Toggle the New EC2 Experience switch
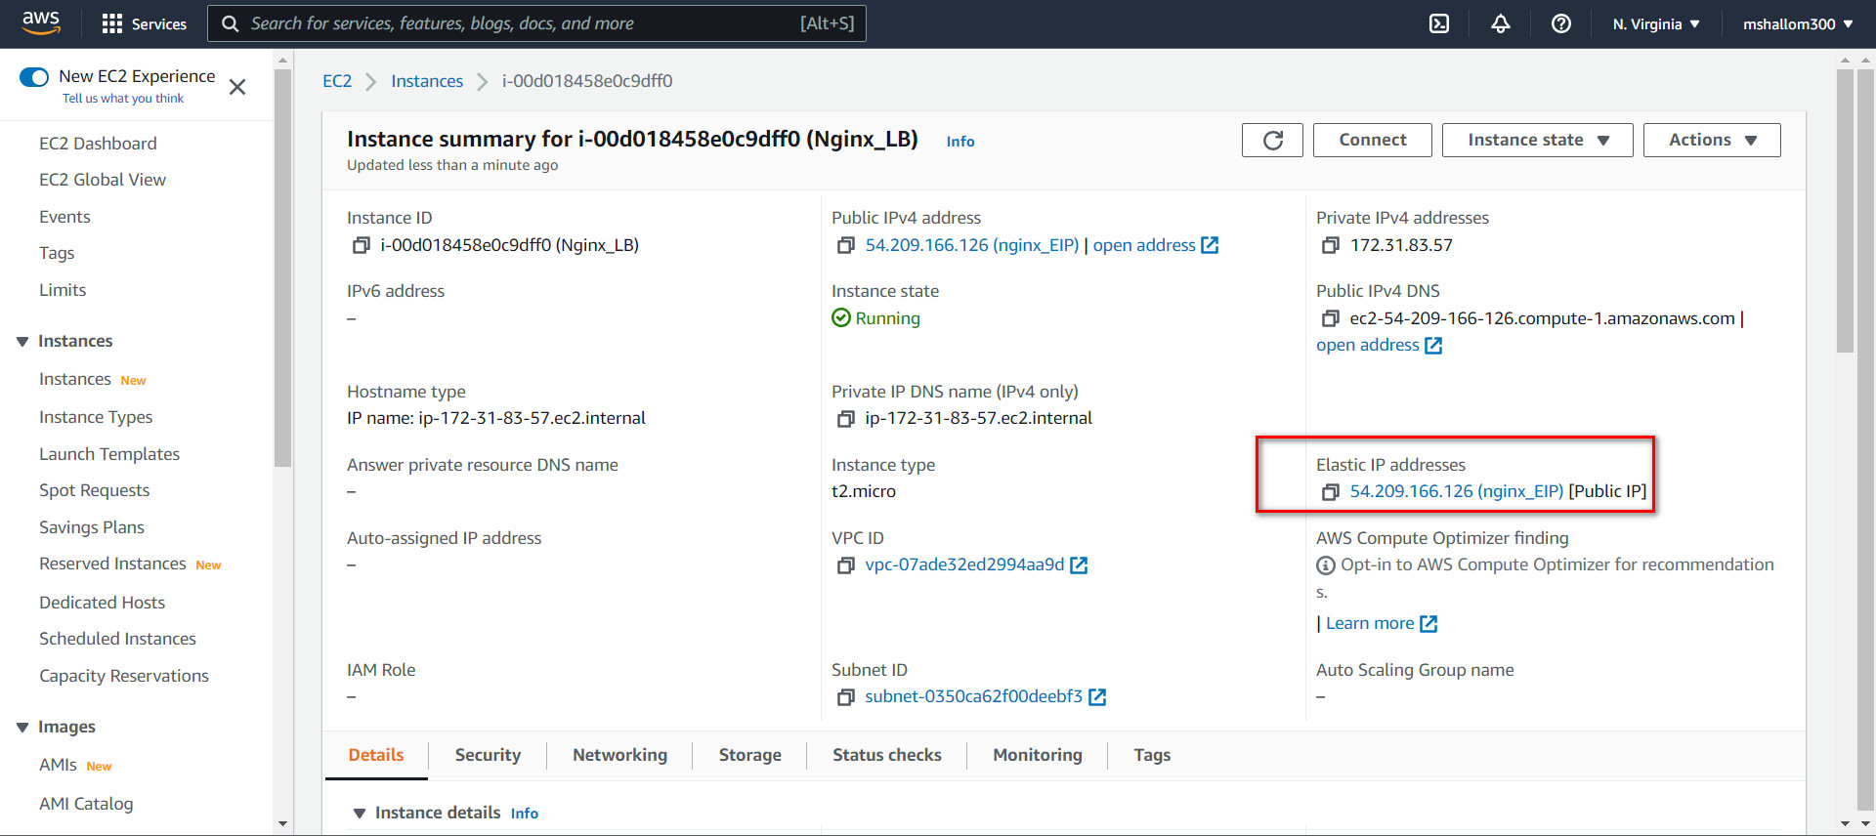This screenshot has height=836, width=1876. (x=34, y=76)
